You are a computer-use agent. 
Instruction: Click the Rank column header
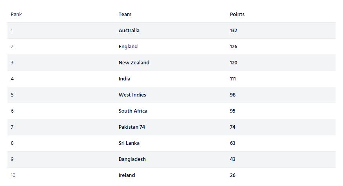click(x=16, y=15)
